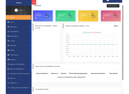
Task: Click the Ramos building icon in sidebar
Action: click(8, 22)
